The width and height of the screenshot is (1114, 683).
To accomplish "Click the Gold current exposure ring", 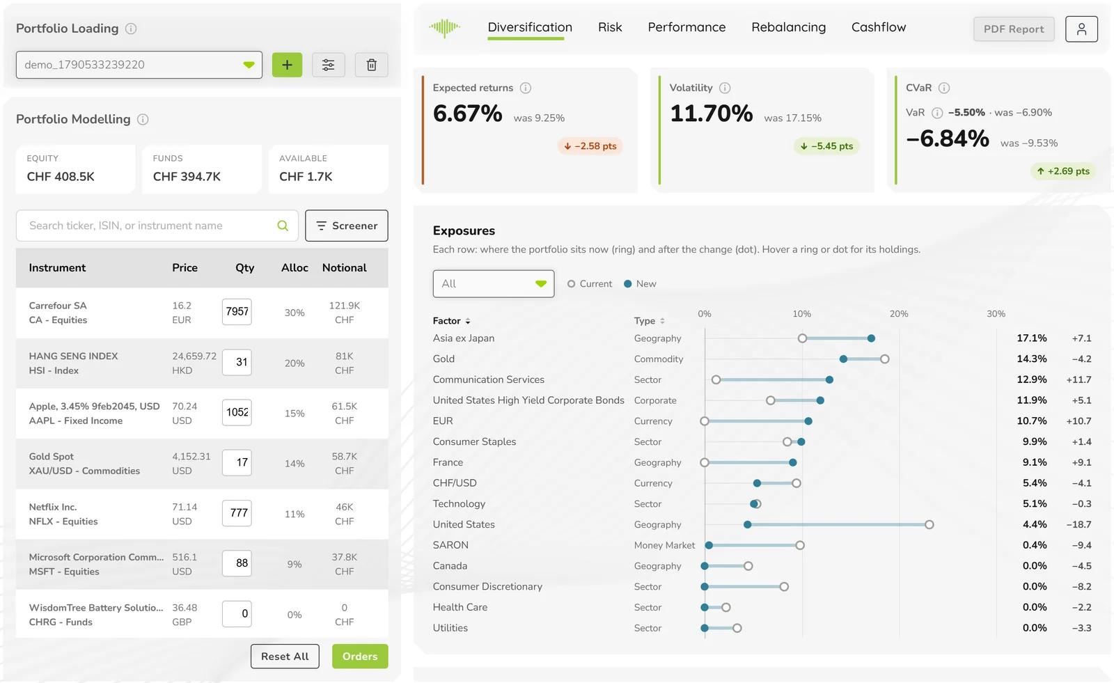I will (884, 359).
